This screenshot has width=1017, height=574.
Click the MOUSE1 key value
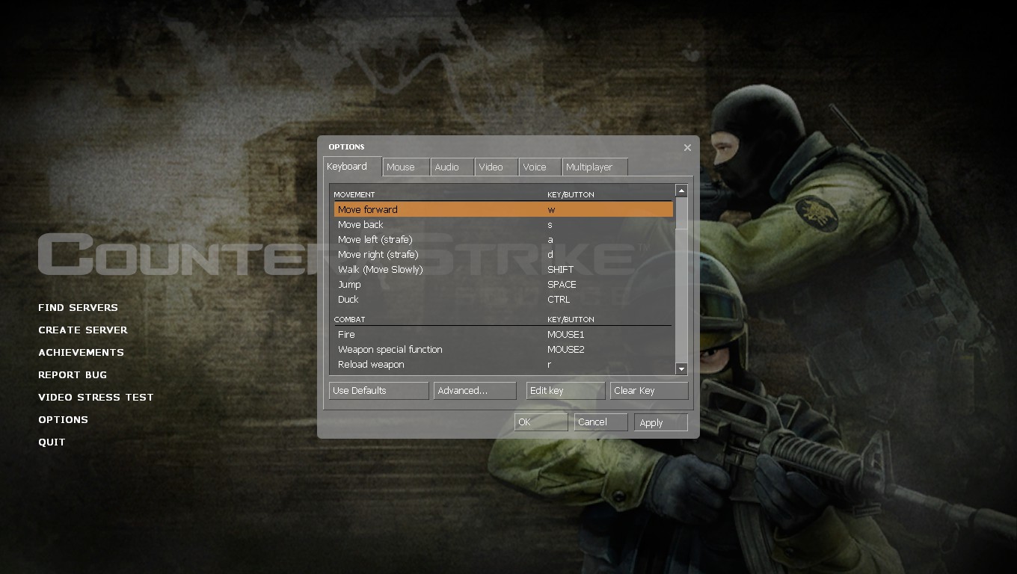point(566,334)
